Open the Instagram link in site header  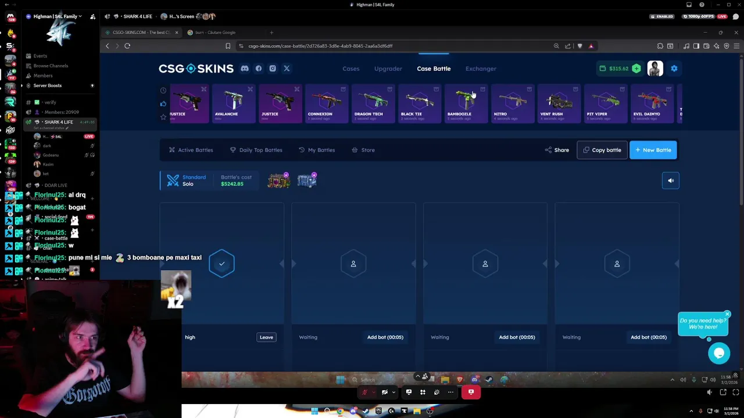(x=273, y=69)
